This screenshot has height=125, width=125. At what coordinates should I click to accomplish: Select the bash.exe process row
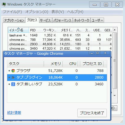point(60,35)
